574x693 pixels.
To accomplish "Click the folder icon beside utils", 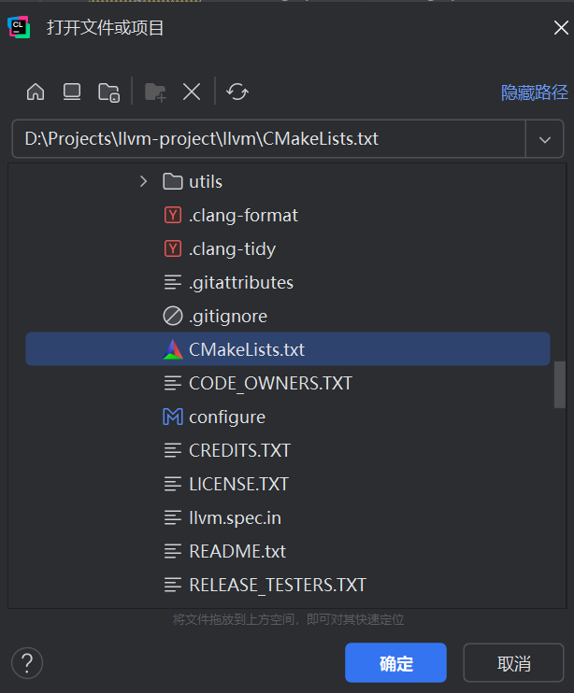I will [x=173, y=181].
